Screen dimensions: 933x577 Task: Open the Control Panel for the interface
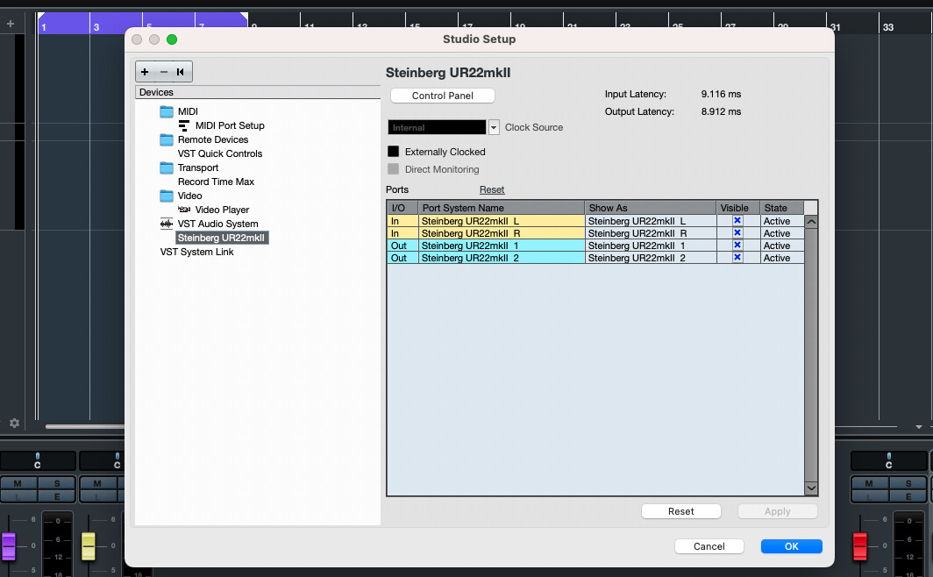442,96
